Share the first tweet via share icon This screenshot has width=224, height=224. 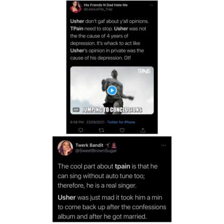click(x=143, y=130)
